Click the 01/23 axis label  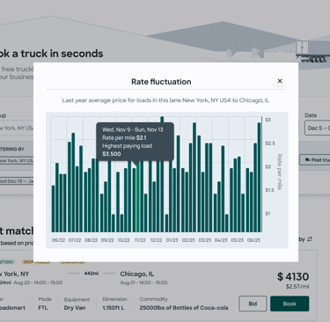tap(172, 240)
